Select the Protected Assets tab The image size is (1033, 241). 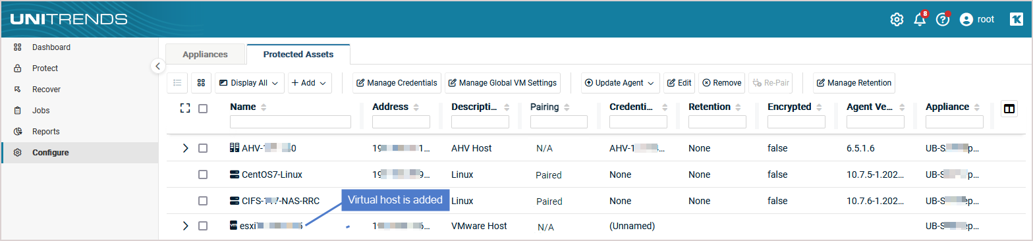click(298, 55)
